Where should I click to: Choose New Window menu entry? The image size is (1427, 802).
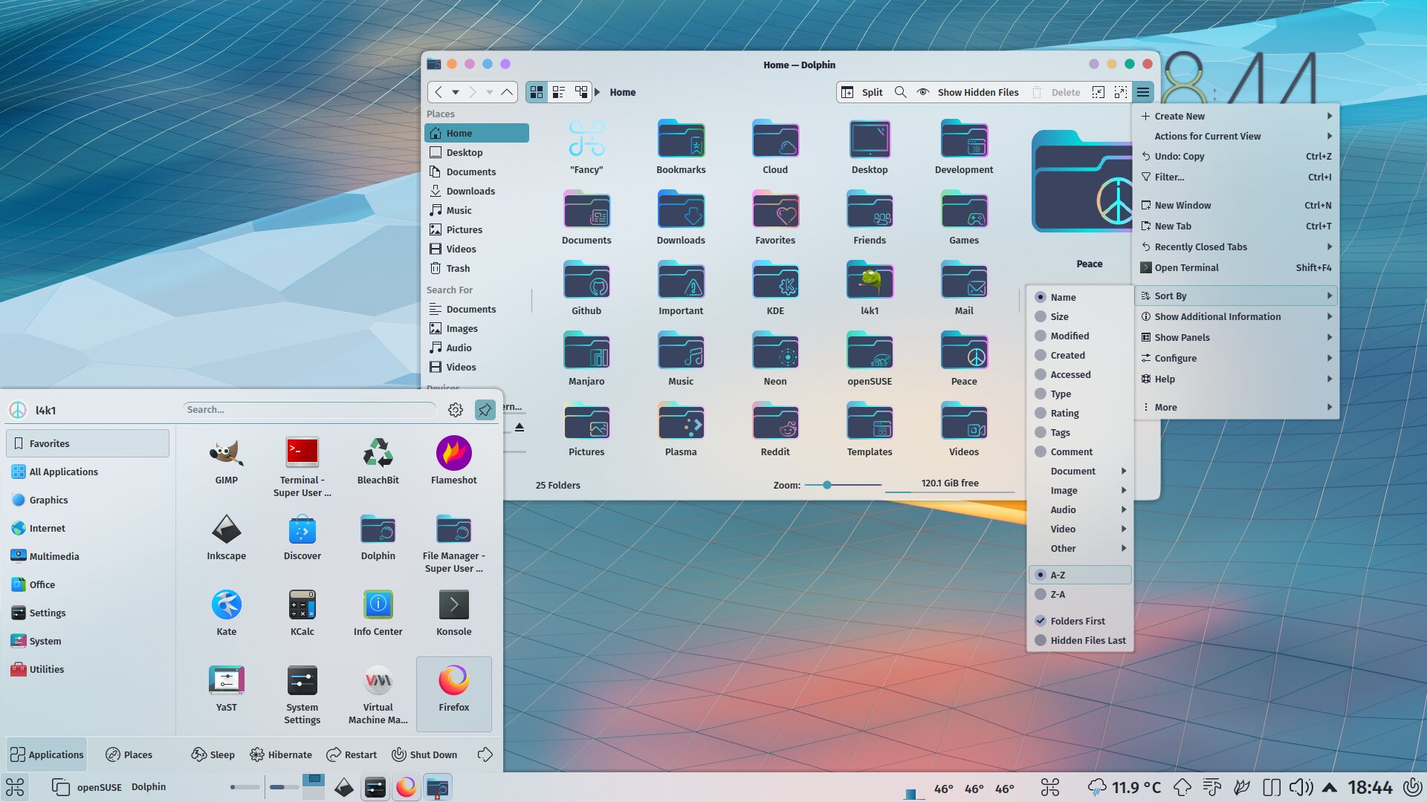click(x=1236, y=205)
